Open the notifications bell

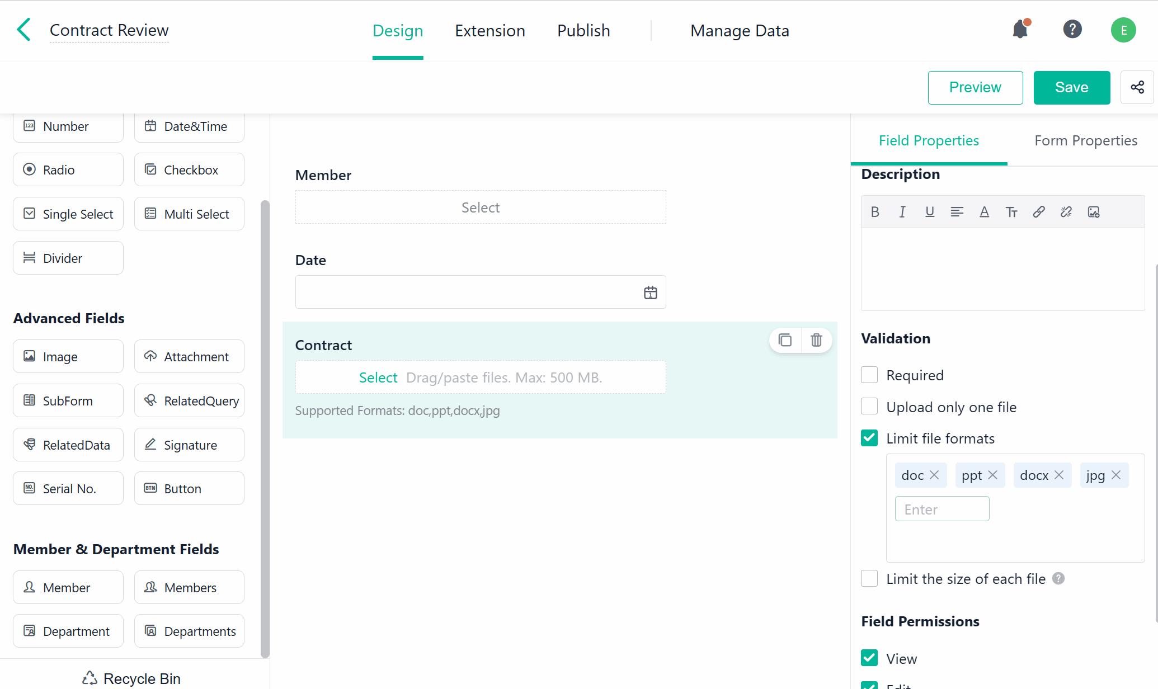pyautogui.click(x=1020, y=29)
